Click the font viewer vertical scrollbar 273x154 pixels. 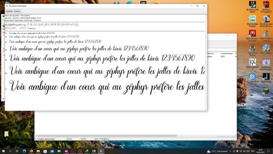[206, 62]
